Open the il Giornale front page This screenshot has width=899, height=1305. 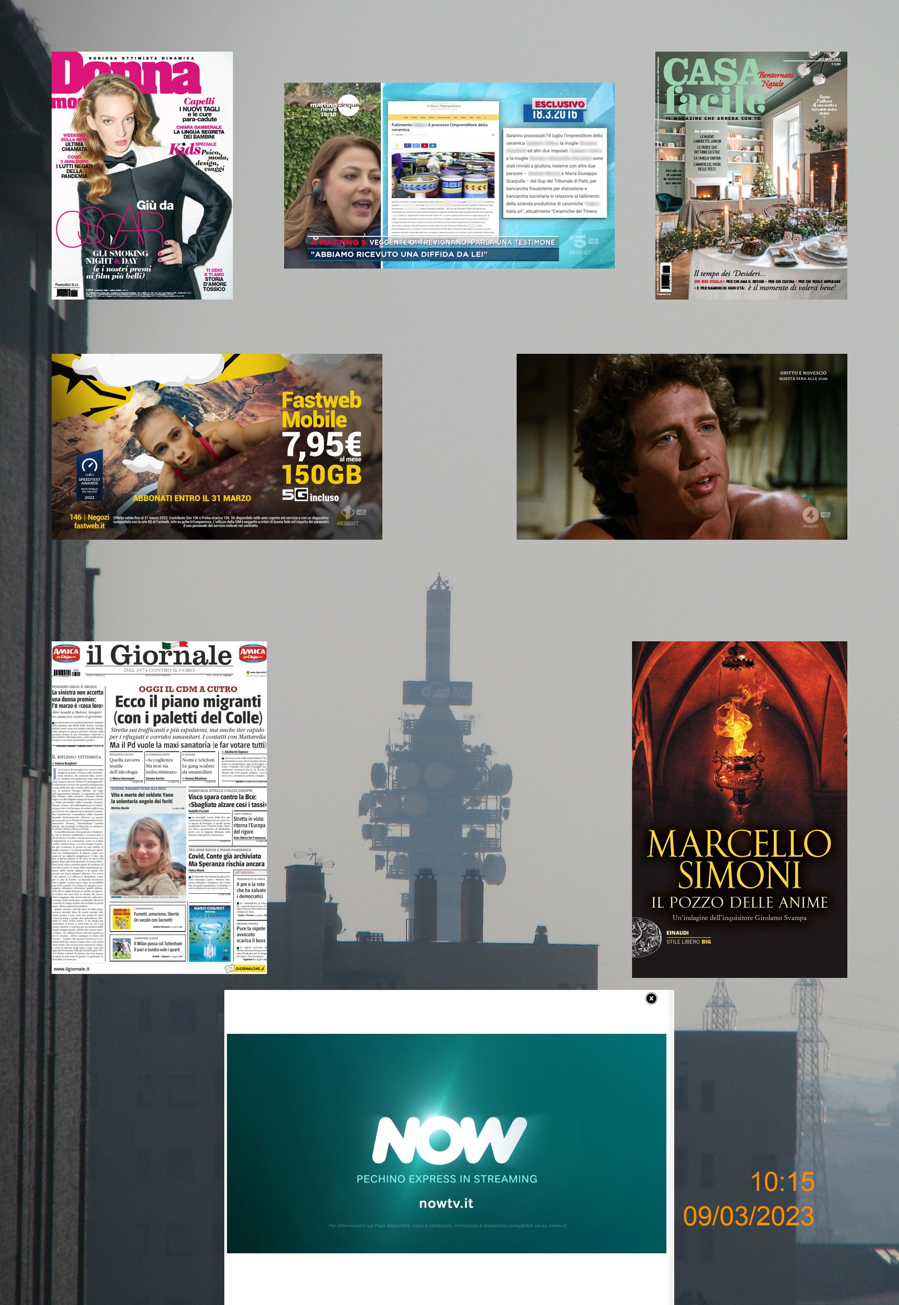[159, 807]
